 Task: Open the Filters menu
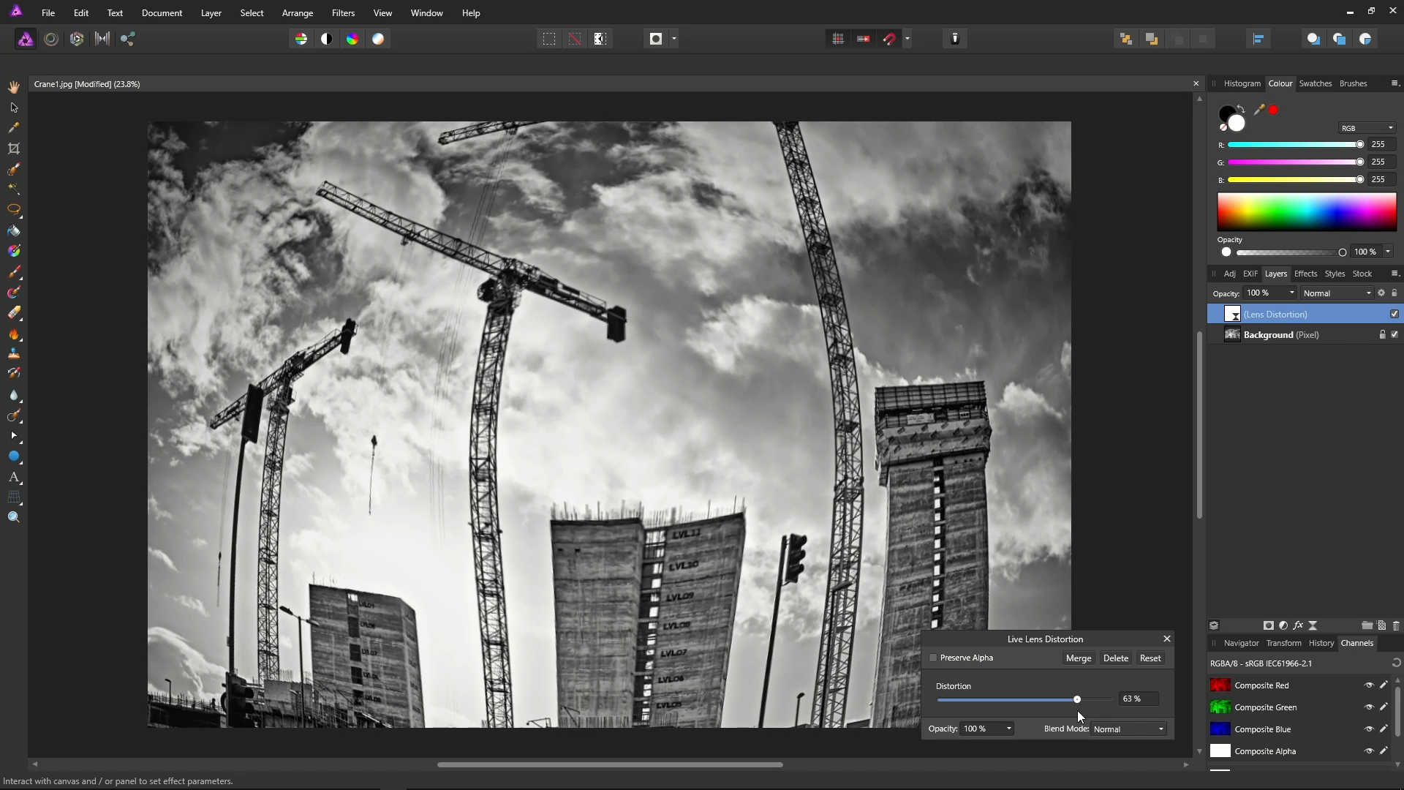point(342,13)
